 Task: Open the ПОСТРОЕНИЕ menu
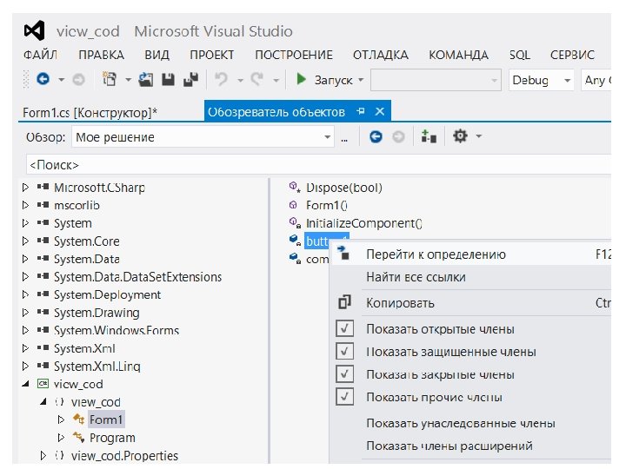coord(294,55)
